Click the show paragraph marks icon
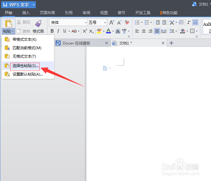Image resolution: width=211 pixels, height=181 pixels. [x=189, y=22]
